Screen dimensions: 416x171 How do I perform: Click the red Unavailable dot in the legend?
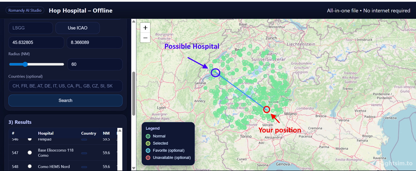(148, 158)
